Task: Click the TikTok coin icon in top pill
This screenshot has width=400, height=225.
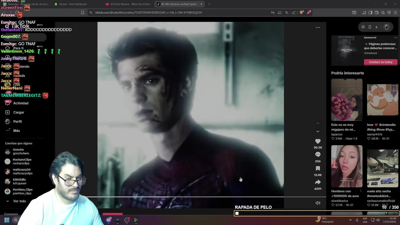Action: click(x=363, y=27)
